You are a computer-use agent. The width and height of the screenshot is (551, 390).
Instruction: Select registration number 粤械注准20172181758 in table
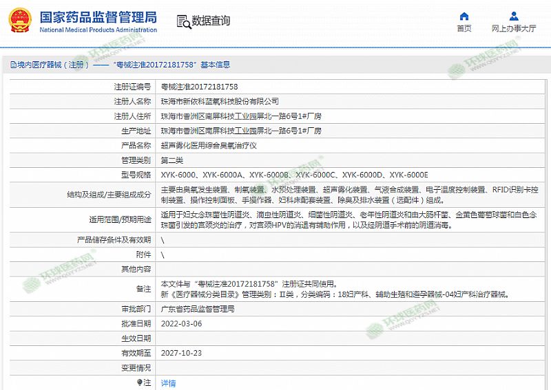199,87
